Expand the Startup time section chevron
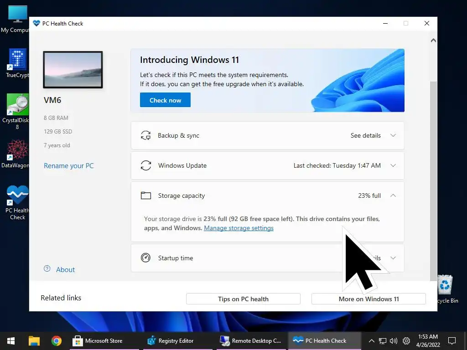Image resolution: width=467 pixels, height=350 pixels. click(x=393, y=258)
